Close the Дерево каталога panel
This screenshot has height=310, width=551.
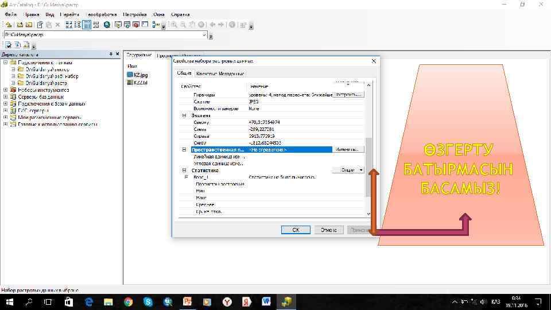[x=117, y=54]
